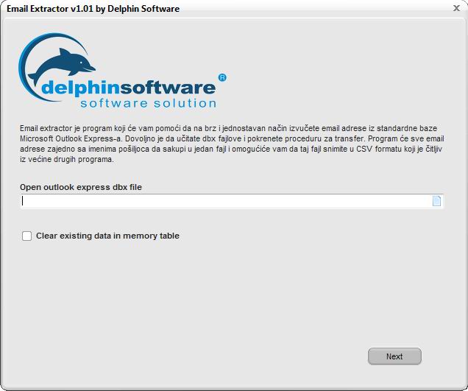This screenshot has width=468, height=391.
Task: Click the Next button
Action: coord(394,356)
